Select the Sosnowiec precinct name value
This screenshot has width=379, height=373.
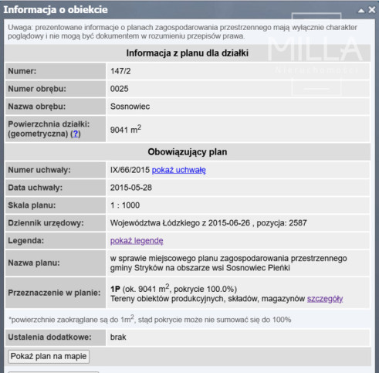pos(130,107)
